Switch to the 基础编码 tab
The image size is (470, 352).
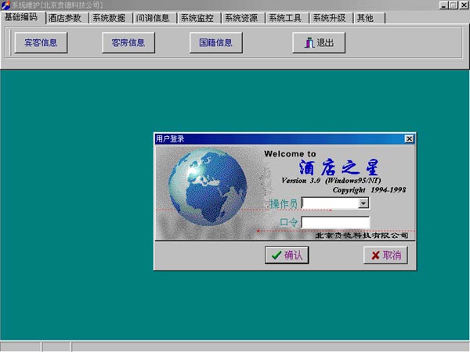[x=23, y=17]
